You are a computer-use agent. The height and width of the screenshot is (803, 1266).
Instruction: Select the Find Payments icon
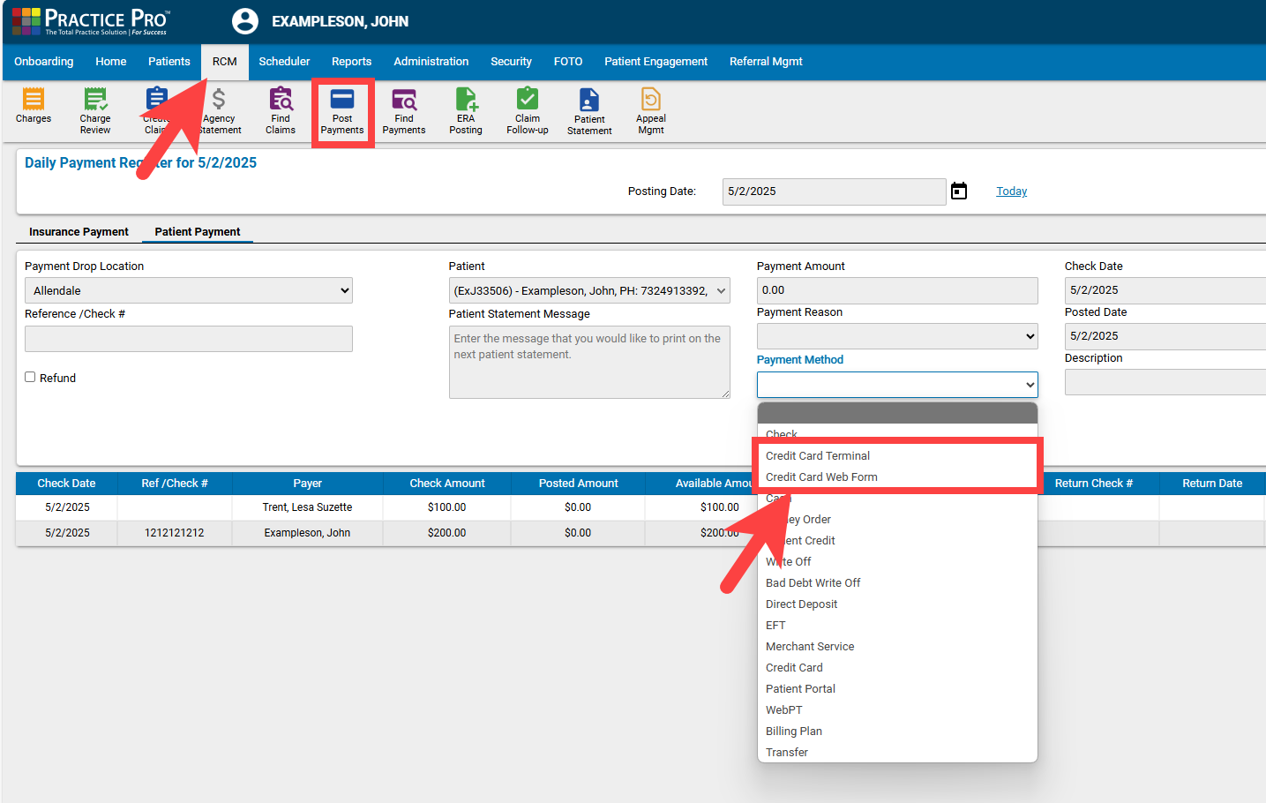(x=403, y=109)
